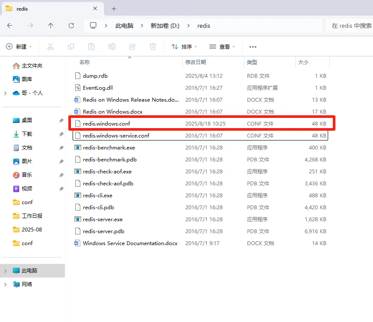The width and height of the screenshot is (373, 322).
Task: Expand the chevron after computer icon
Action: [106, 26]
